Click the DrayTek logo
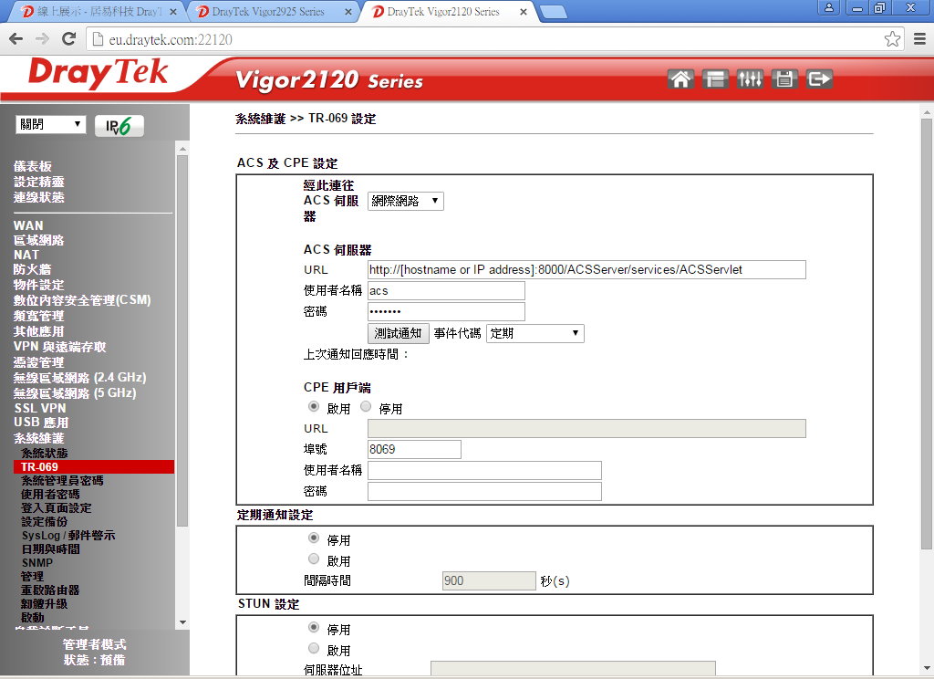 coord(99,73)
